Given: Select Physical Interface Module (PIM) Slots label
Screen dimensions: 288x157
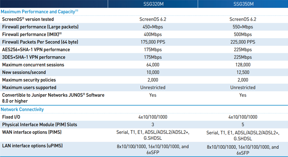Looking at the screenshot, I should (39, 124).
